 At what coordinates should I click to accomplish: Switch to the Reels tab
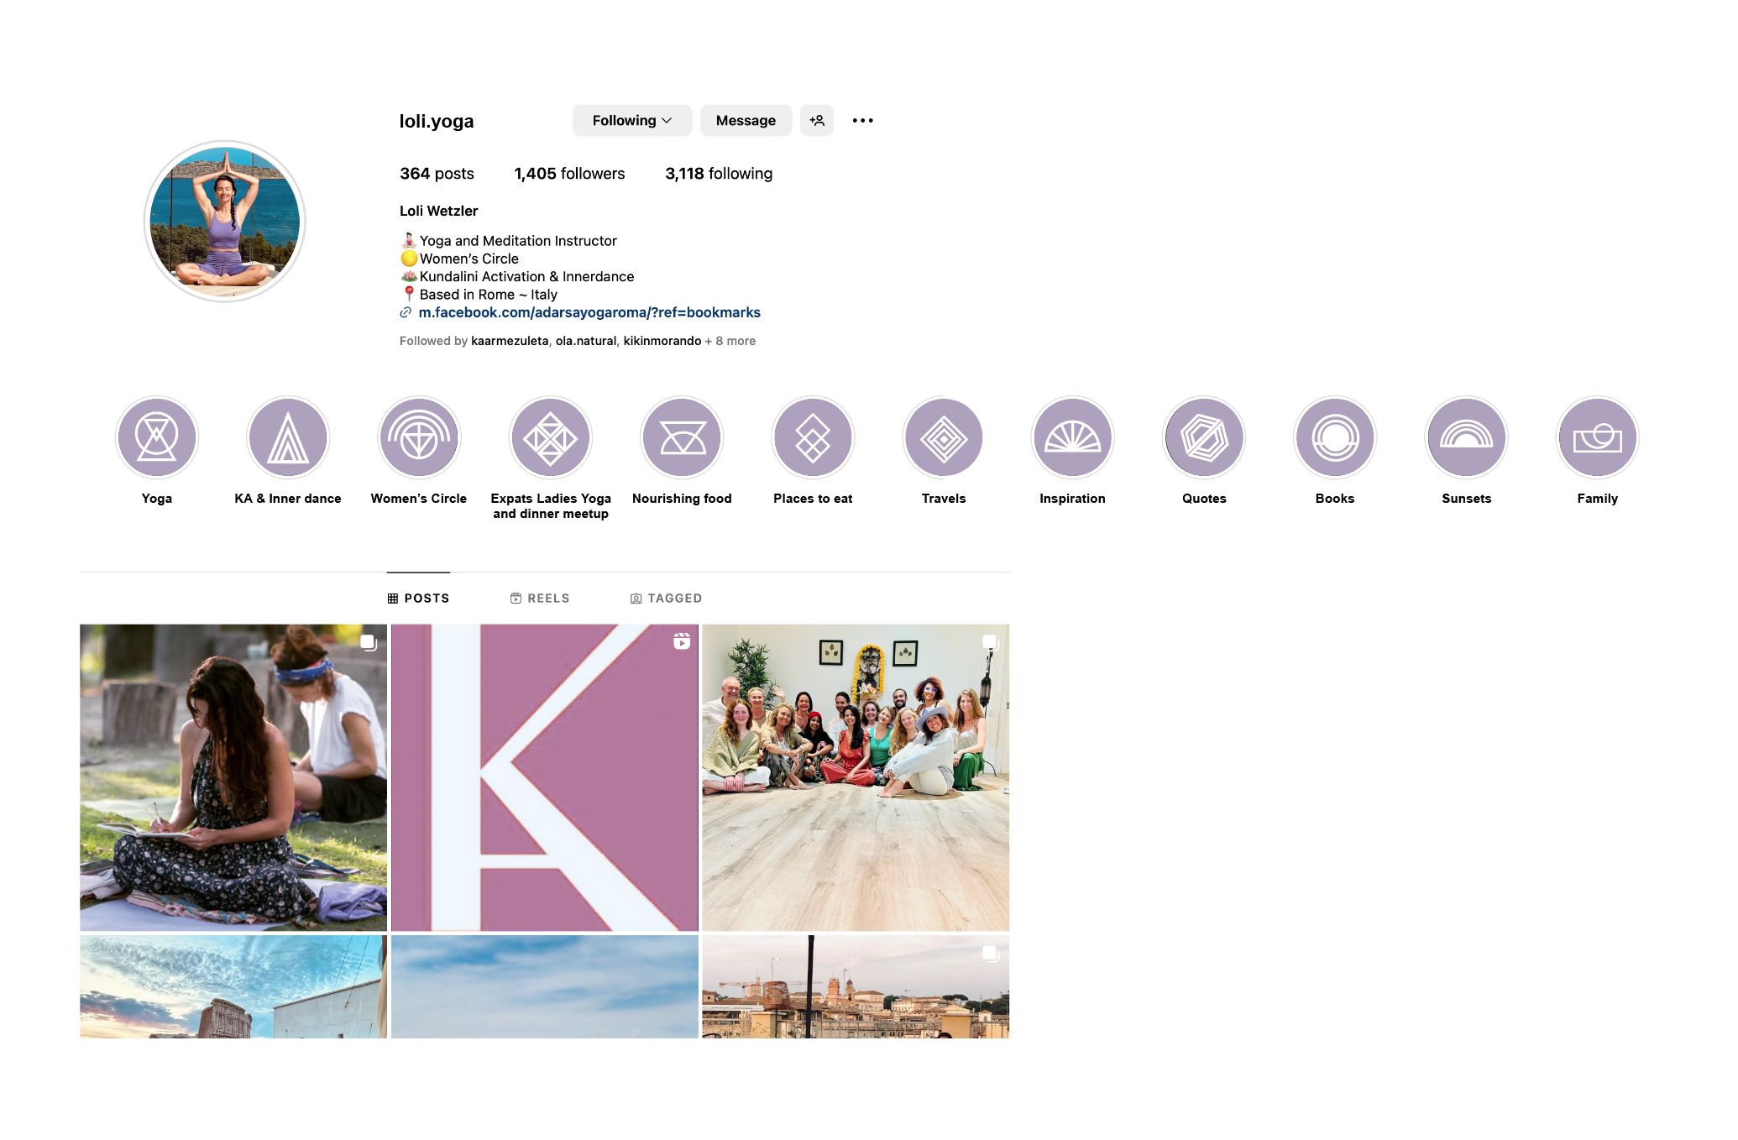click(x=540, y=599)
